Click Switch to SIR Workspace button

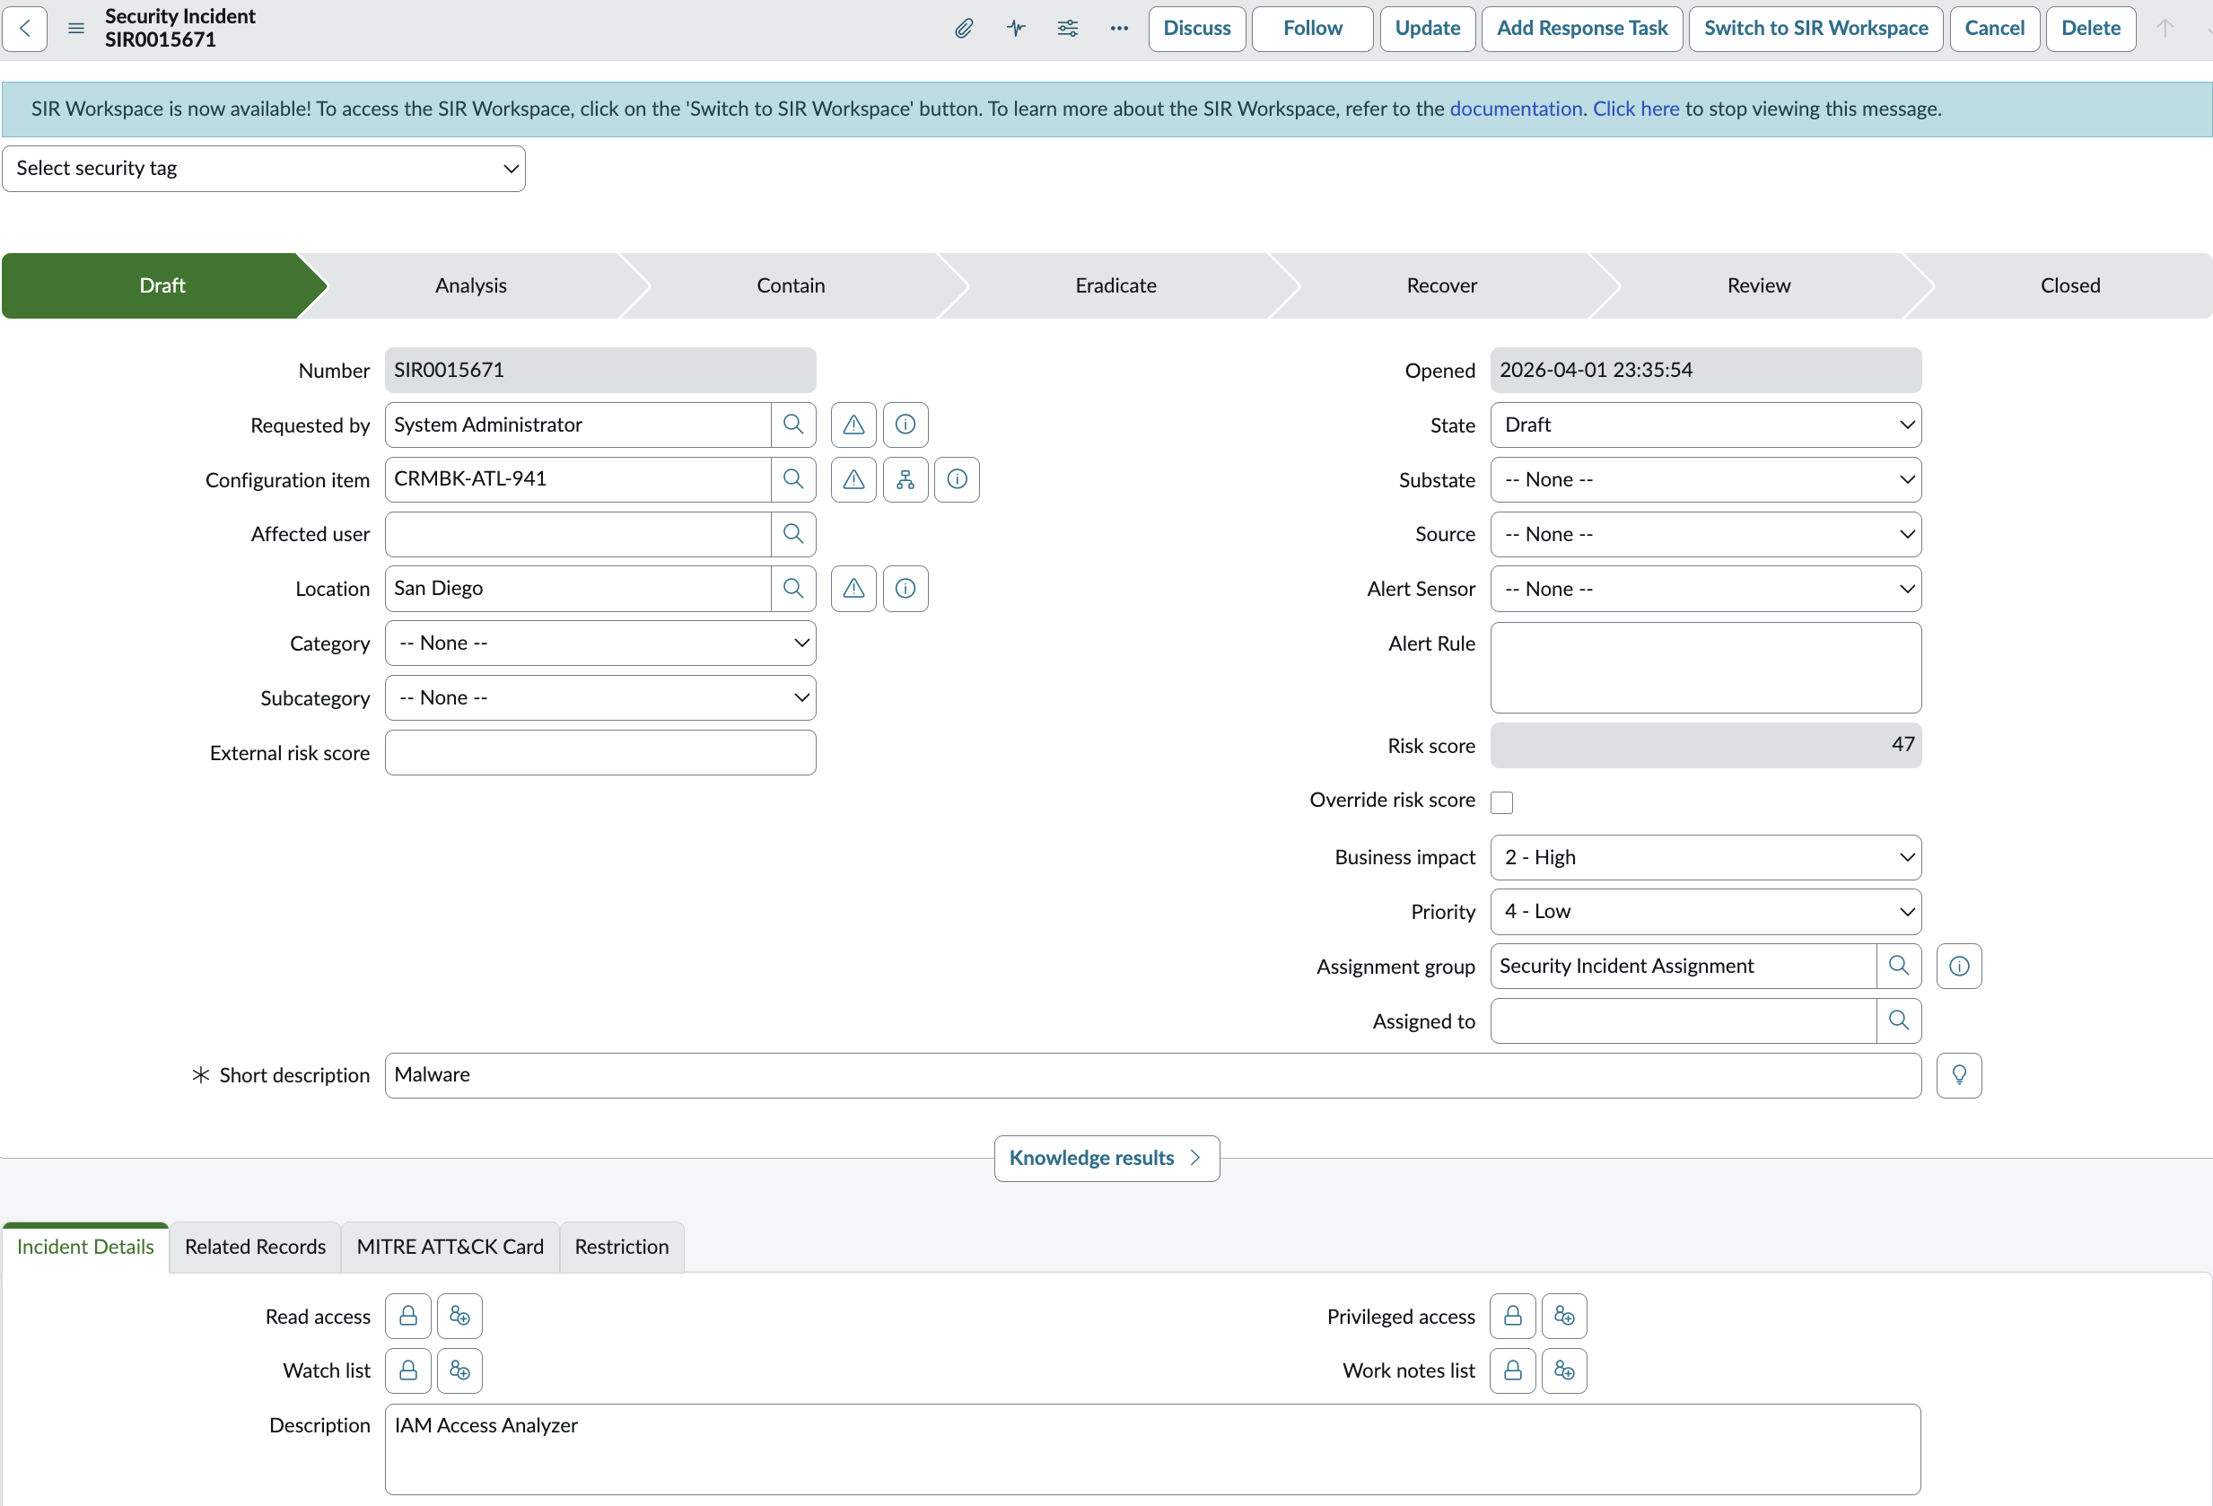tap(1816, 29)
